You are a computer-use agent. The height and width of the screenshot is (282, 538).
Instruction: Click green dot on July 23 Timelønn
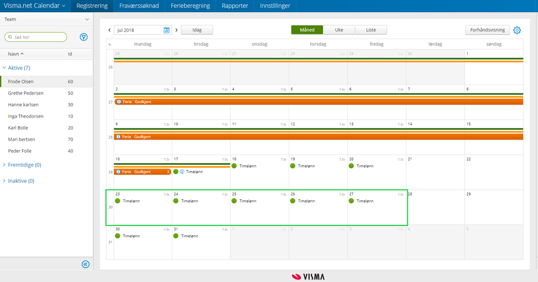pyautogui.click(x=117, y=201)
